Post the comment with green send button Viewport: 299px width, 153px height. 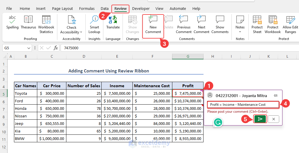point(260,119)
